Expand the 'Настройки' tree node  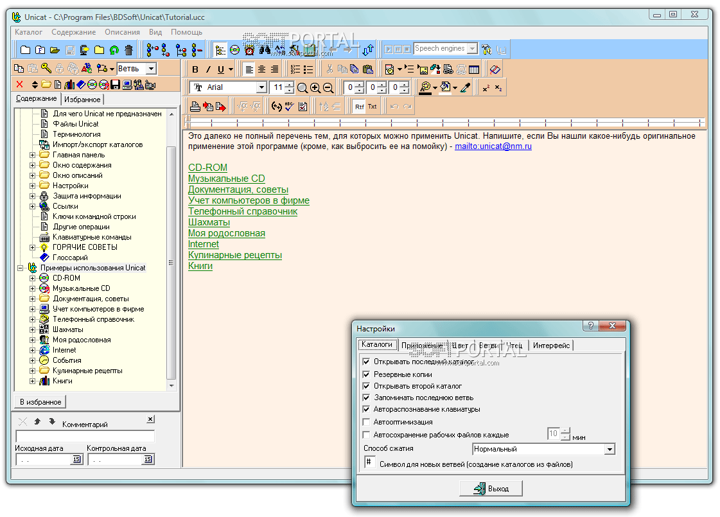pos(33,186)
